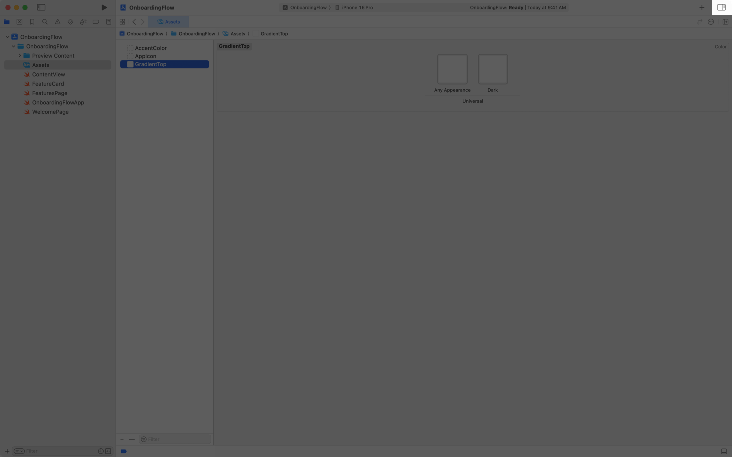Open the editor options circle menu
Screen dimensions: 732x457
pos(711,22)
